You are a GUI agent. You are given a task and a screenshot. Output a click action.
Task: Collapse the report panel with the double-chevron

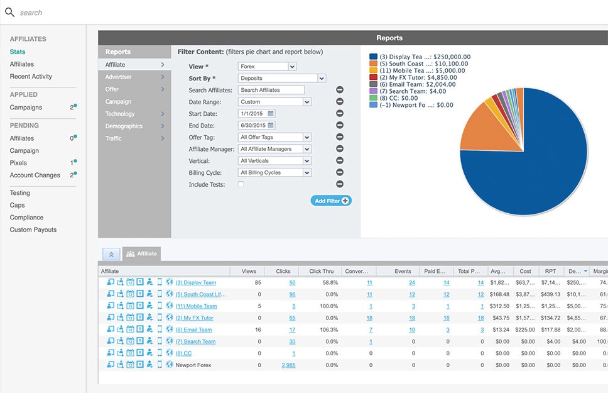(112, 253)
